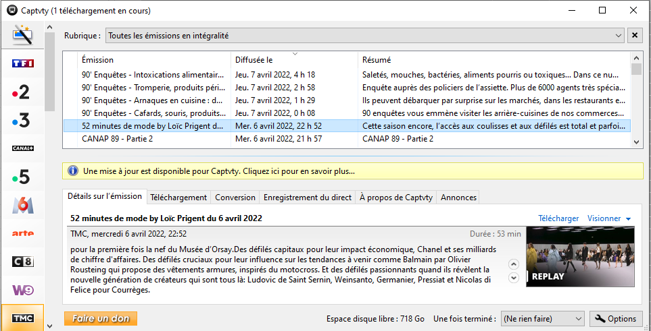
Task: Click program list scroll-down arrow
Action: (636, 142)
